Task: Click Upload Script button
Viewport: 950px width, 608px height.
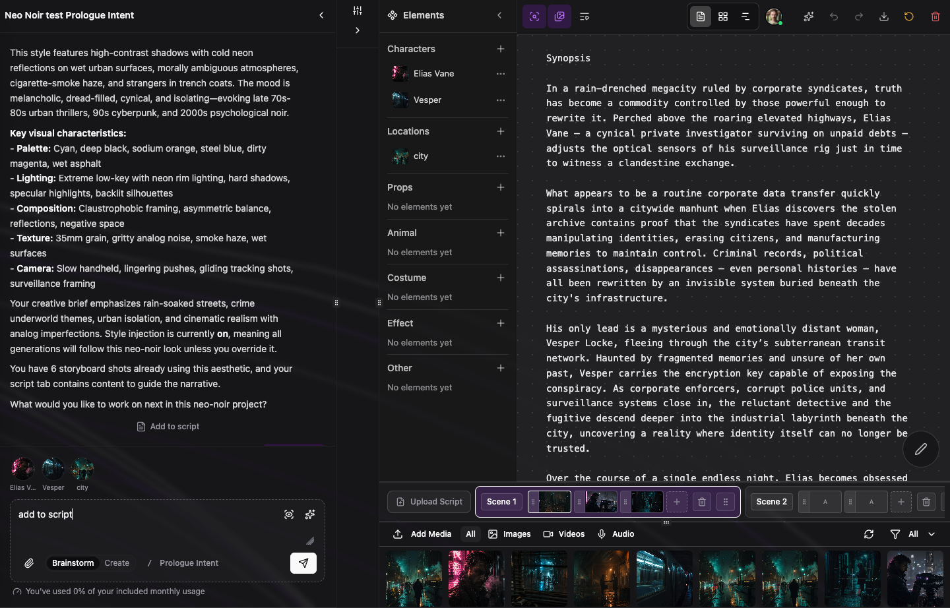Action: point(429,502)
